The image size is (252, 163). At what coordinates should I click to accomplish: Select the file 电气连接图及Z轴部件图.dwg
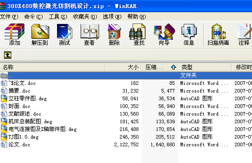tap(43, 129)
